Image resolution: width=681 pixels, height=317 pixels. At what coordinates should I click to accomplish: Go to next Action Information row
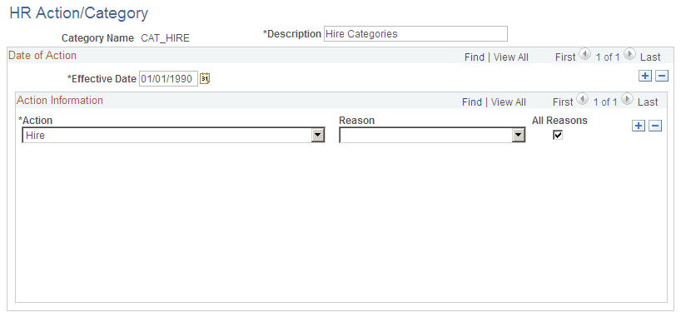click(x=627, y=100)
